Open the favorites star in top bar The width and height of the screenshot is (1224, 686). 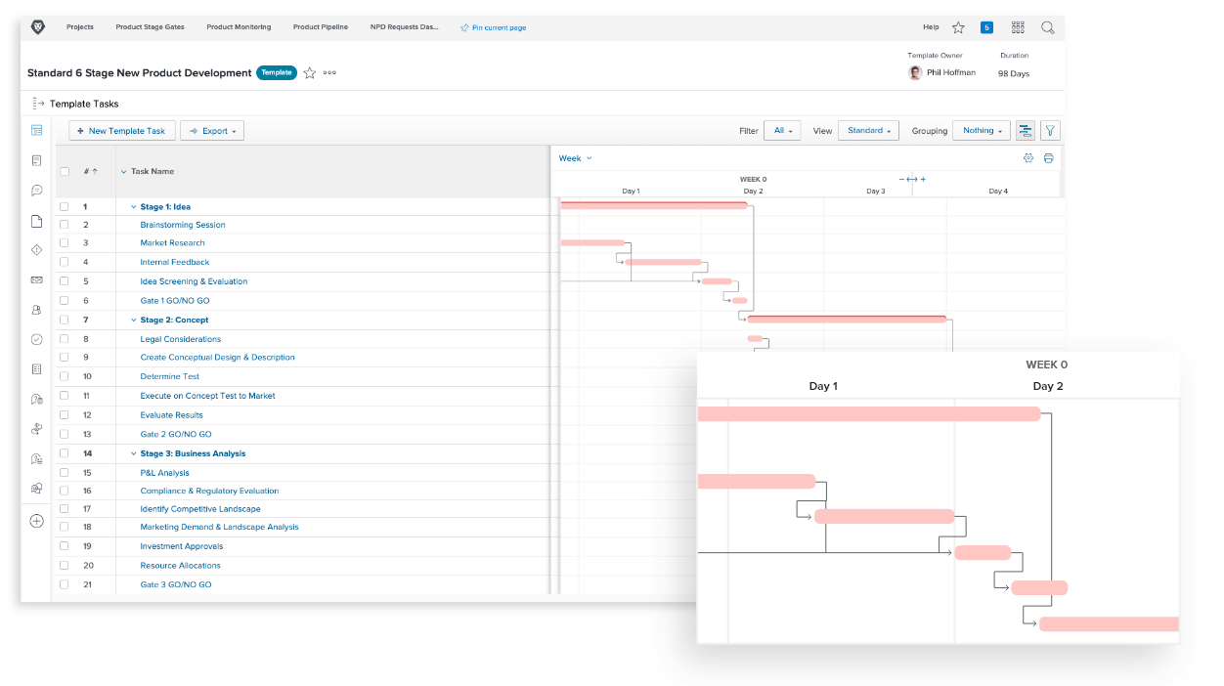[958, 27]
